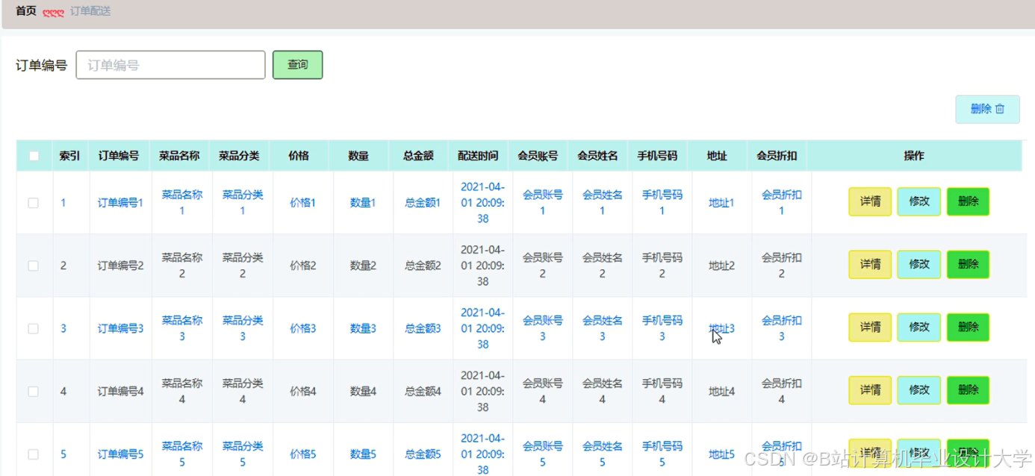1035x476 pixels.
Task: Open 详情 for order 订单编号4
Action: pos(870,389)
